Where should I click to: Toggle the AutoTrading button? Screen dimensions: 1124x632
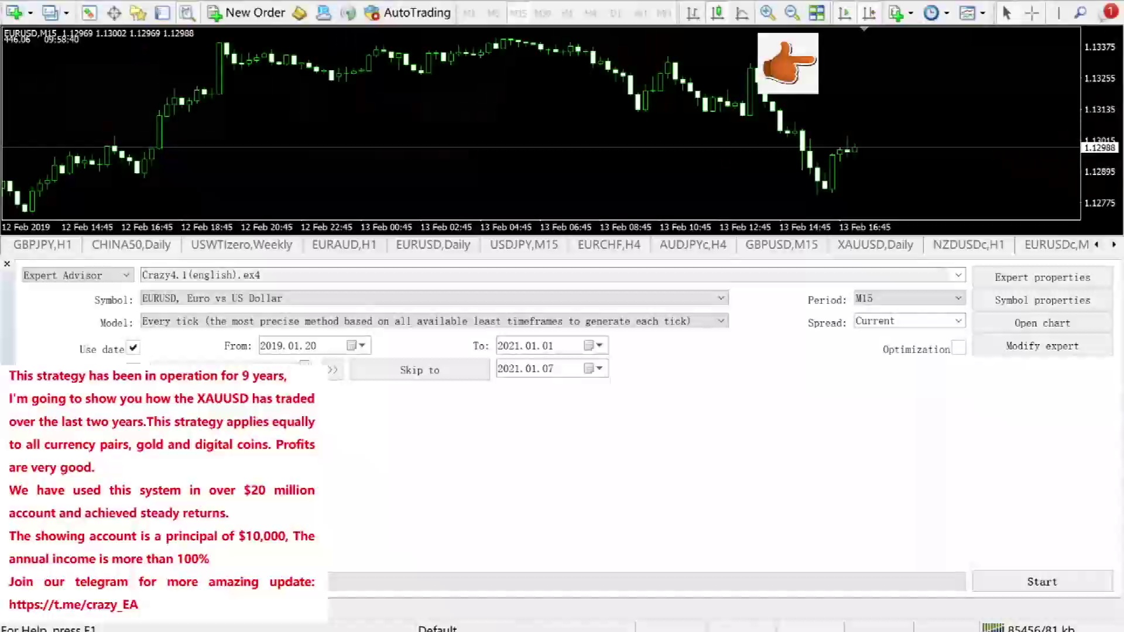[407, 12]
